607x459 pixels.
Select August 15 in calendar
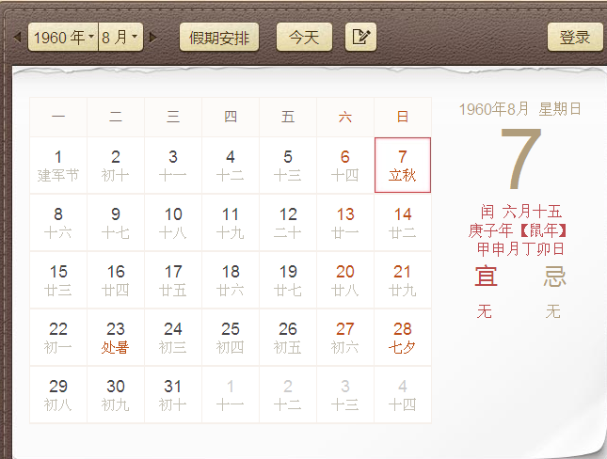click(x=58, y=280)
